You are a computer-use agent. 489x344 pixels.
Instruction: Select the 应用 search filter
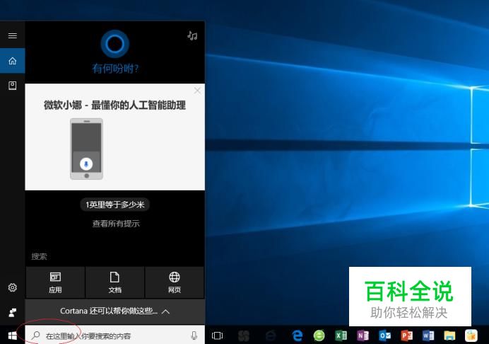(55, 282)
